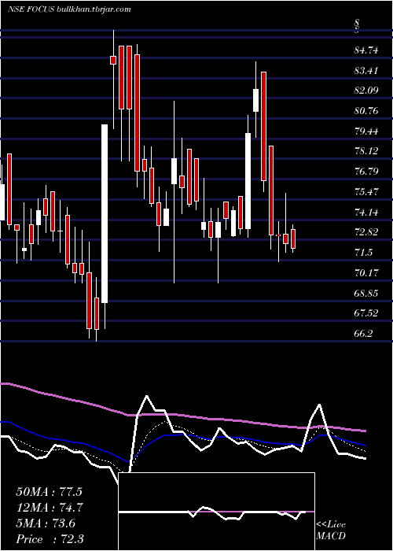The width and height of the screenshot is (393, 551).
Task: Click the 66.2 price axis label
Action: (x=363, y=334)
